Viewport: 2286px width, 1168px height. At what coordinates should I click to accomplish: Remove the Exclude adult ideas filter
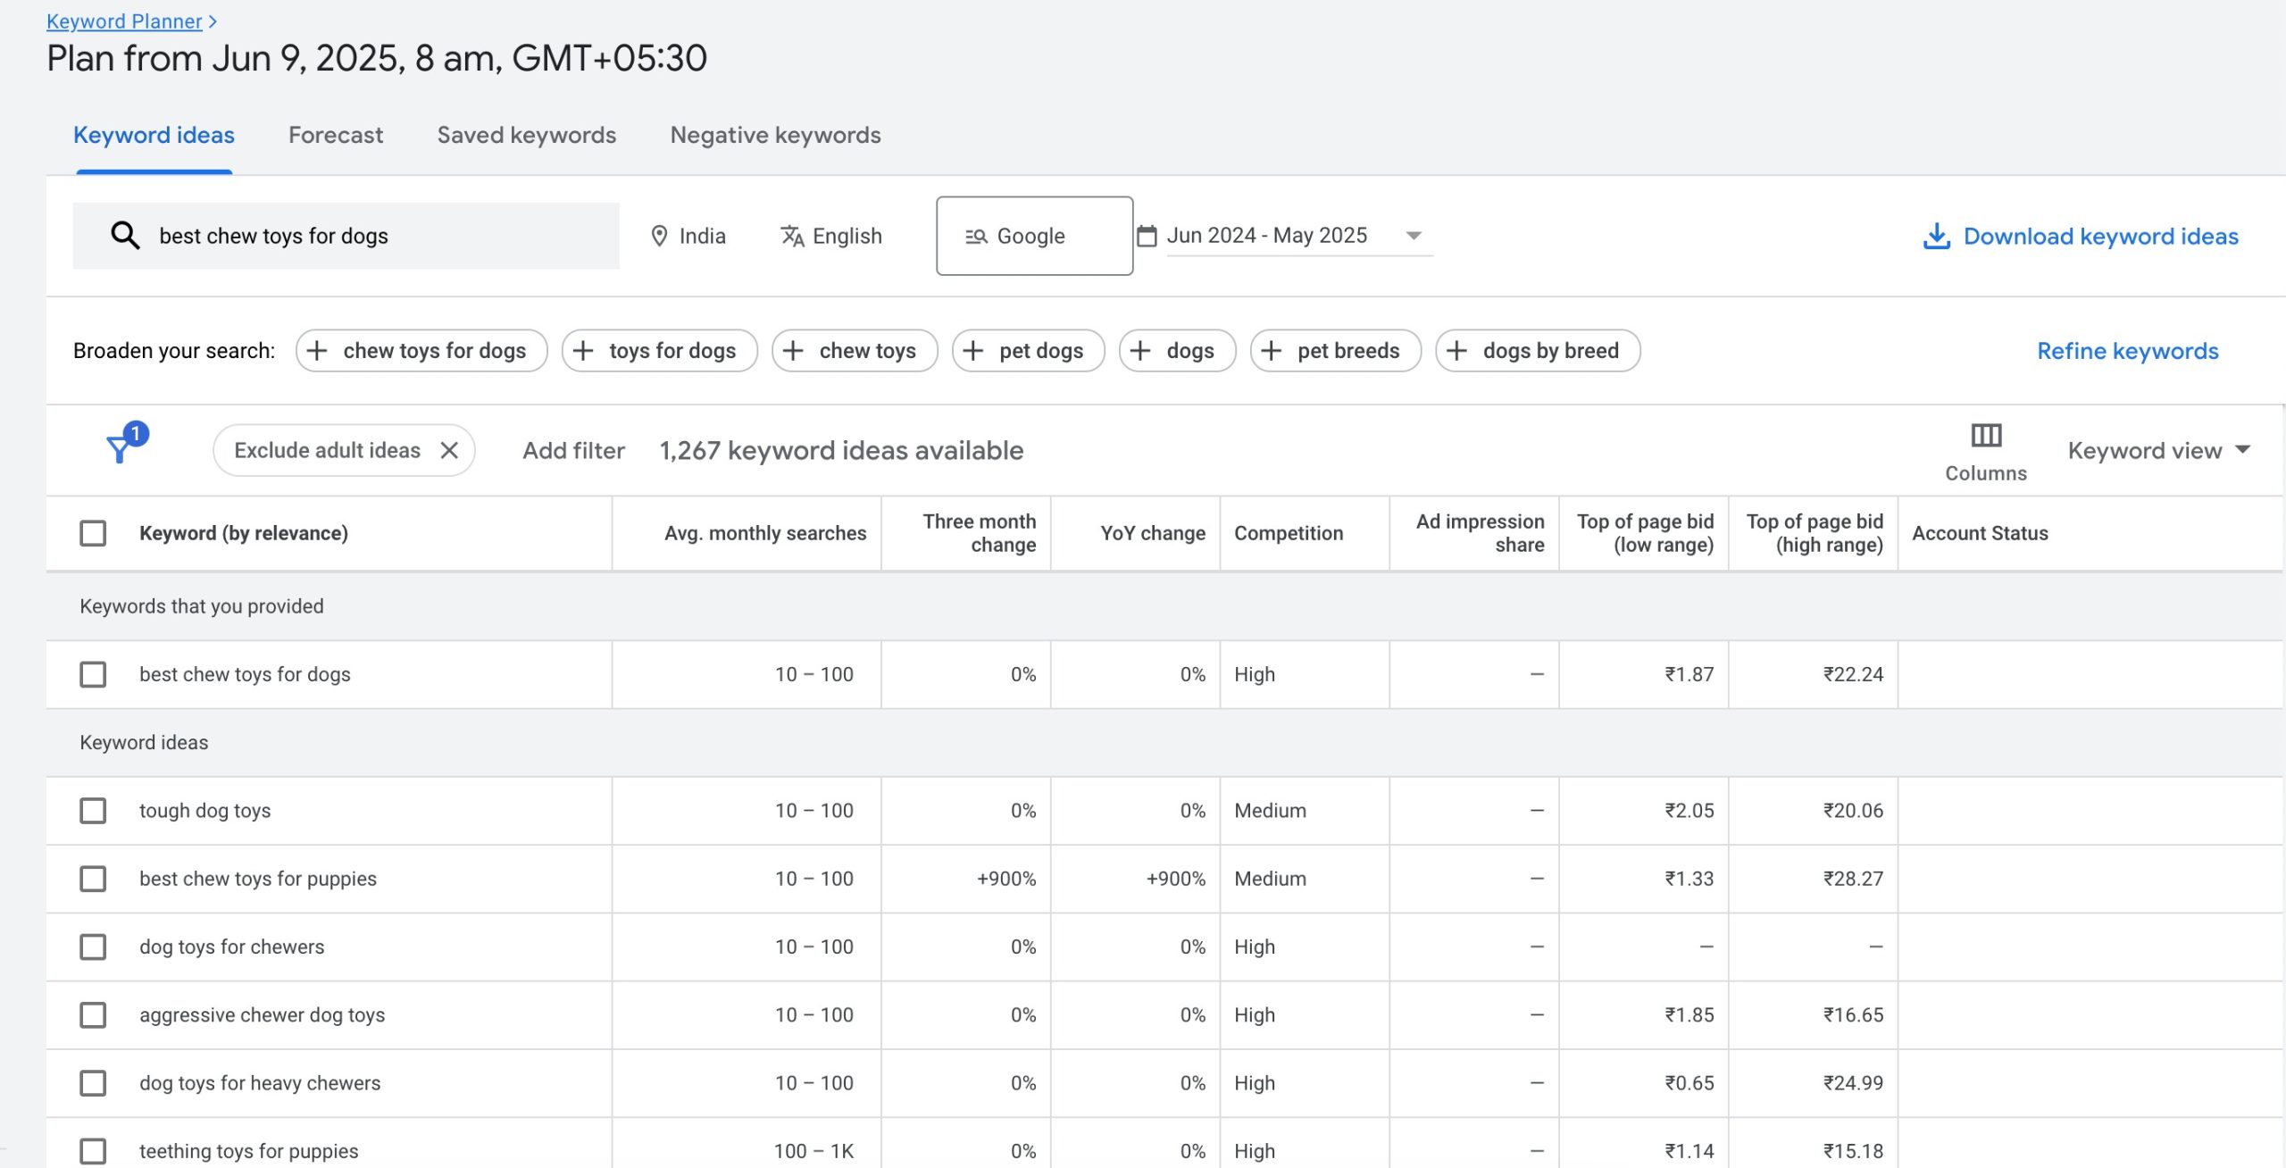point(449,451)
